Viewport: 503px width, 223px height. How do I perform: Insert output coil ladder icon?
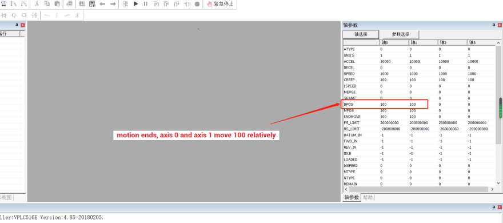click(14, 15)
